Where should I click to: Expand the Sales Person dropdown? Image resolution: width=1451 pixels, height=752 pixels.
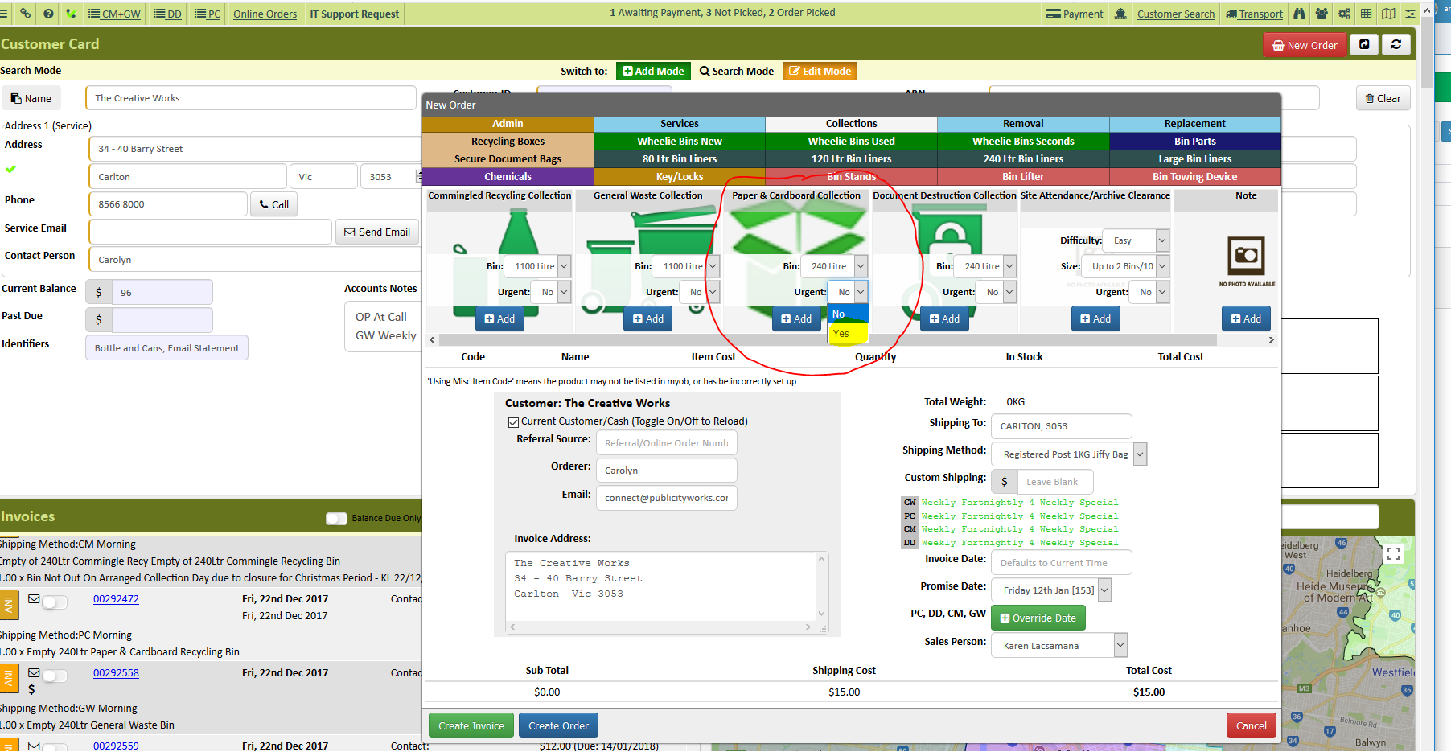[1059, 645]
